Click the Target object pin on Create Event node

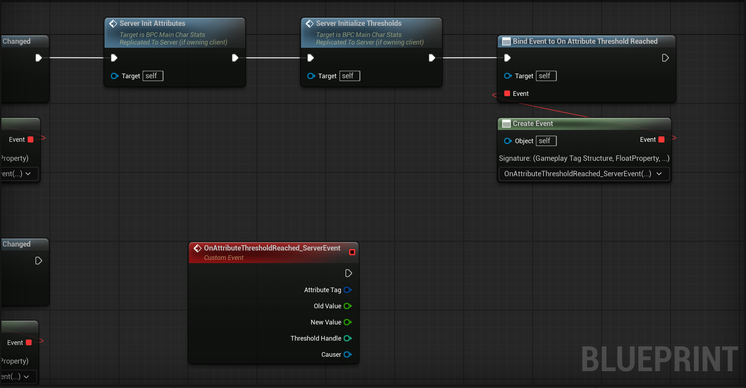(x=508, y=141)
